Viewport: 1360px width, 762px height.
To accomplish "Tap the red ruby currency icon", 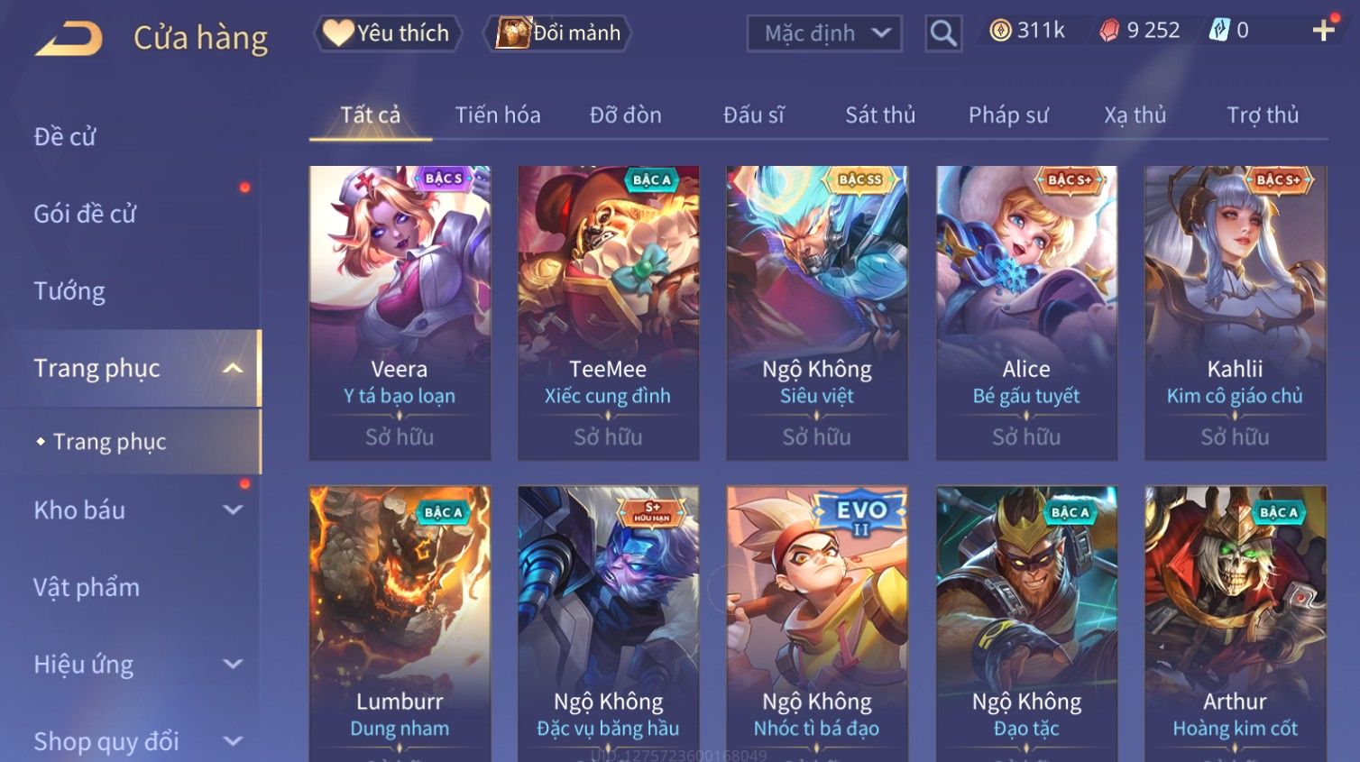I will 1109,31.
